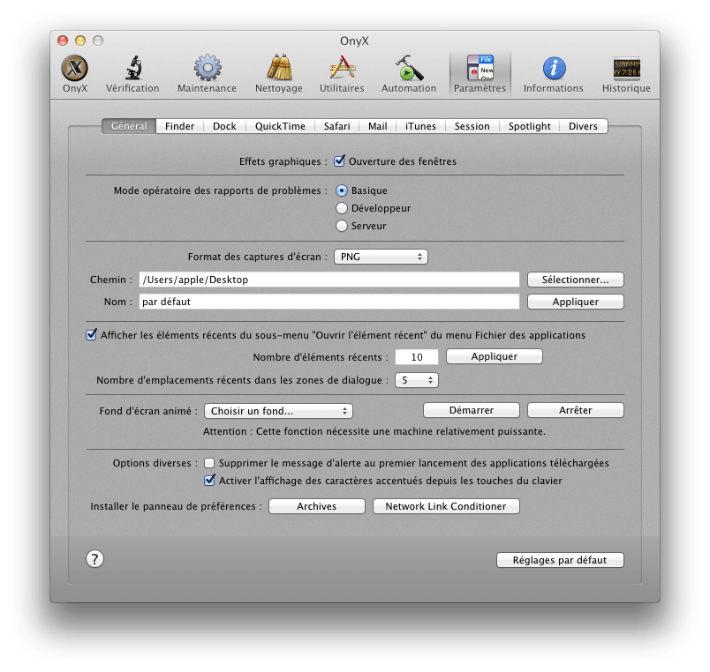Click the Sélectionner... button
The height and width of the screenshot is (672, 710).
coord(576,280)
